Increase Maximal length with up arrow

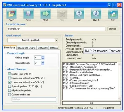point(43,62)
